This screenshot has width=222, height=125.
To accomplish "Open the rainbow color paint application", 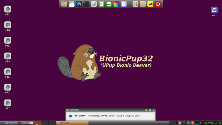I will coord(116,4).
